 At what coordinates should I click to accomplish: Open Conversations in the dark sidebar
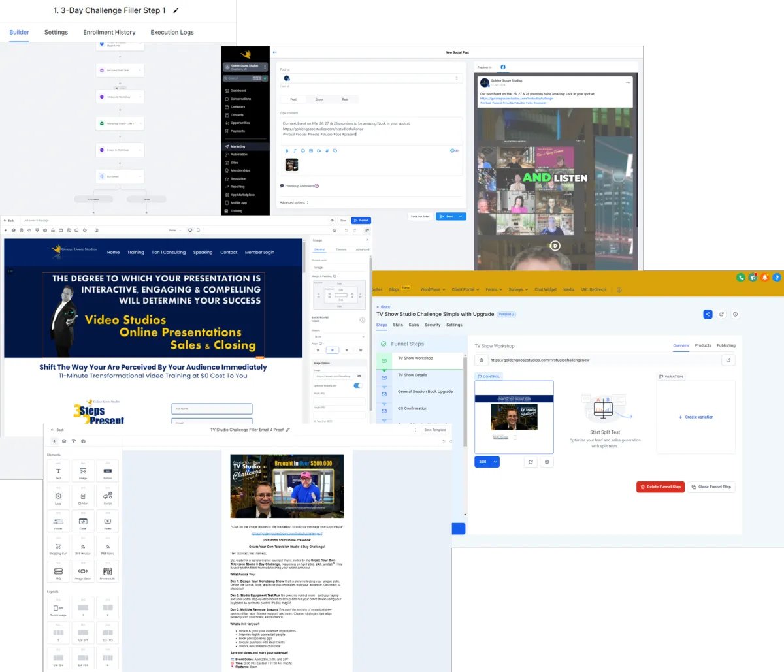click(x=240, y=99)
